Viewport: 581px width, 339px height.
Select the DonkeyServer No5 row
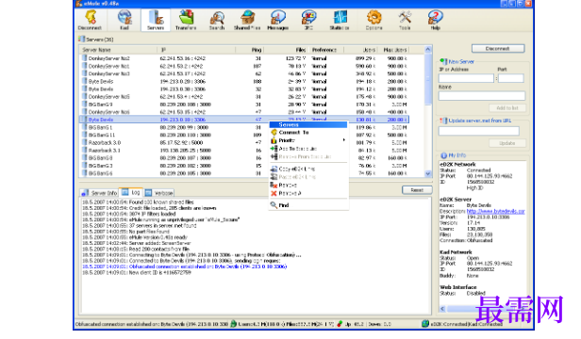click(x=243, y=97)
